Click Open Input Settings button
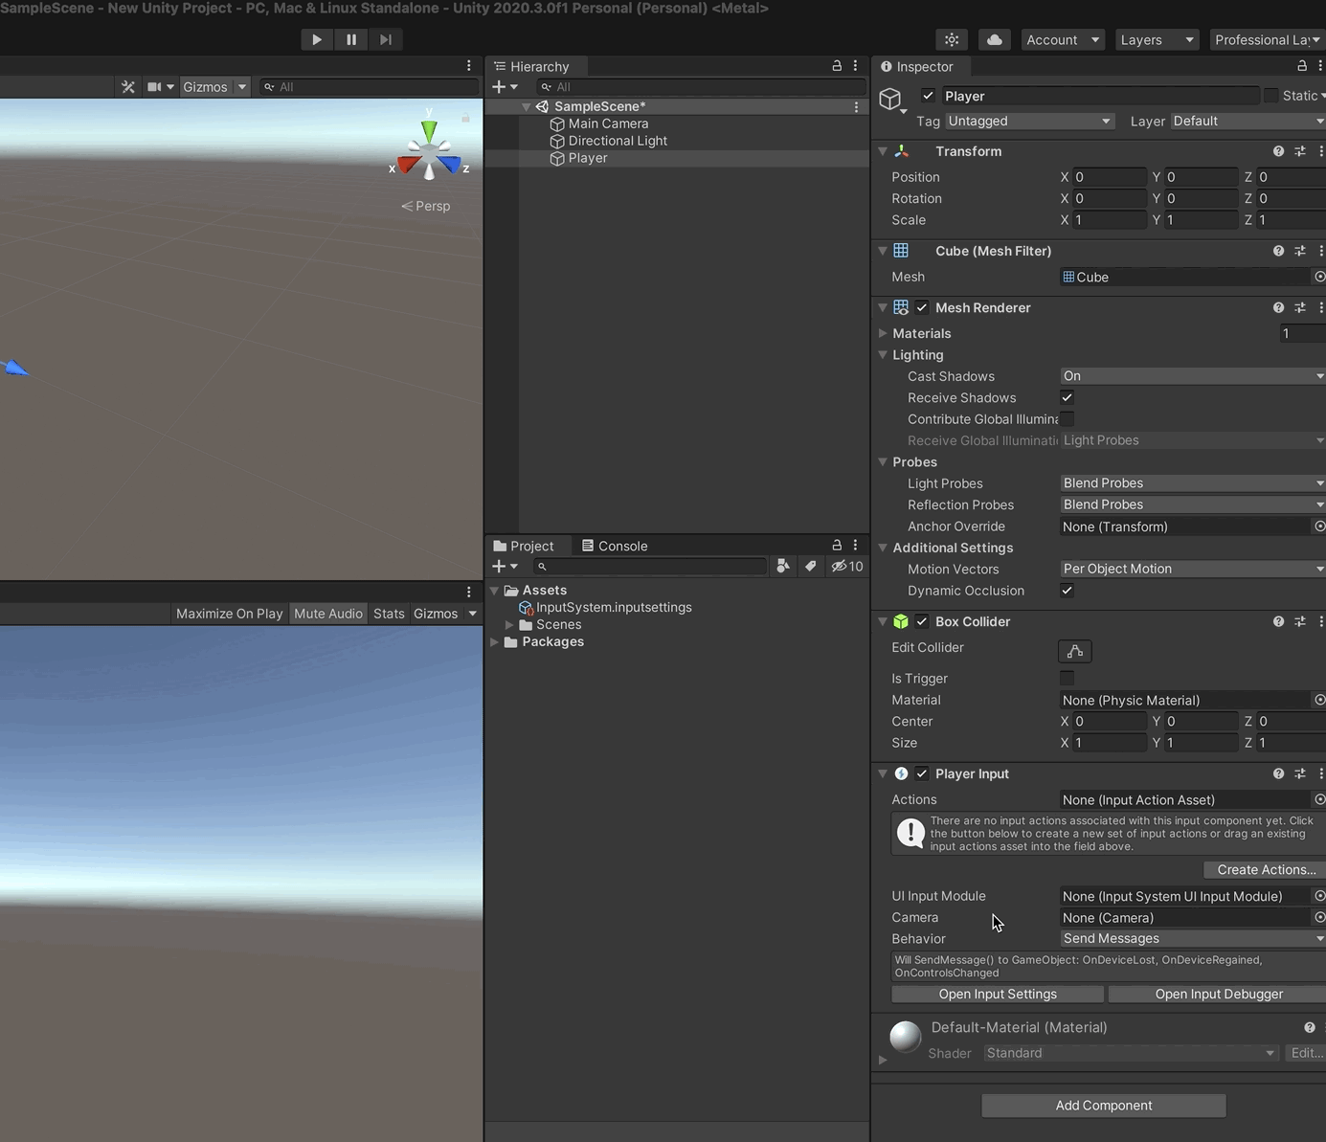The image size is (1326, 1142). (998, 994)
